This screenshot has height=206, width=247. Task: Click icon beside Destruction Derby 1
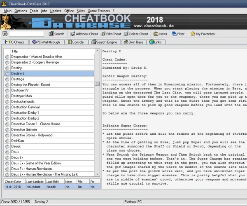pos(7,113)
